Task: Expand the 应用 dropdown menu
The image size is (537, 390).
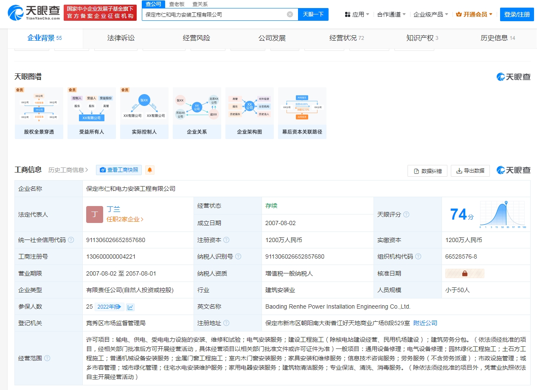Action: [357, 14]
